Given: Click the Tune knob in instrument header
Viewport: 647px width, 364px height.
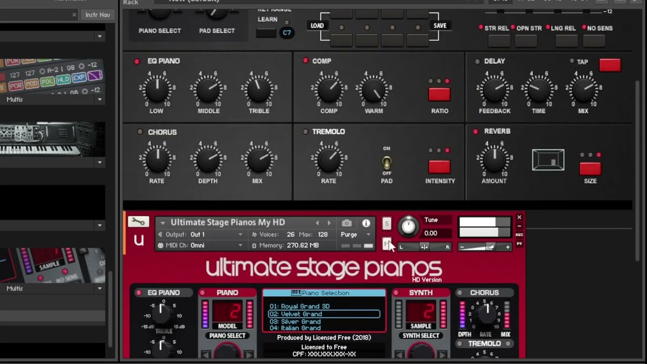Looking at the screenshot, I should coord(408,226).
